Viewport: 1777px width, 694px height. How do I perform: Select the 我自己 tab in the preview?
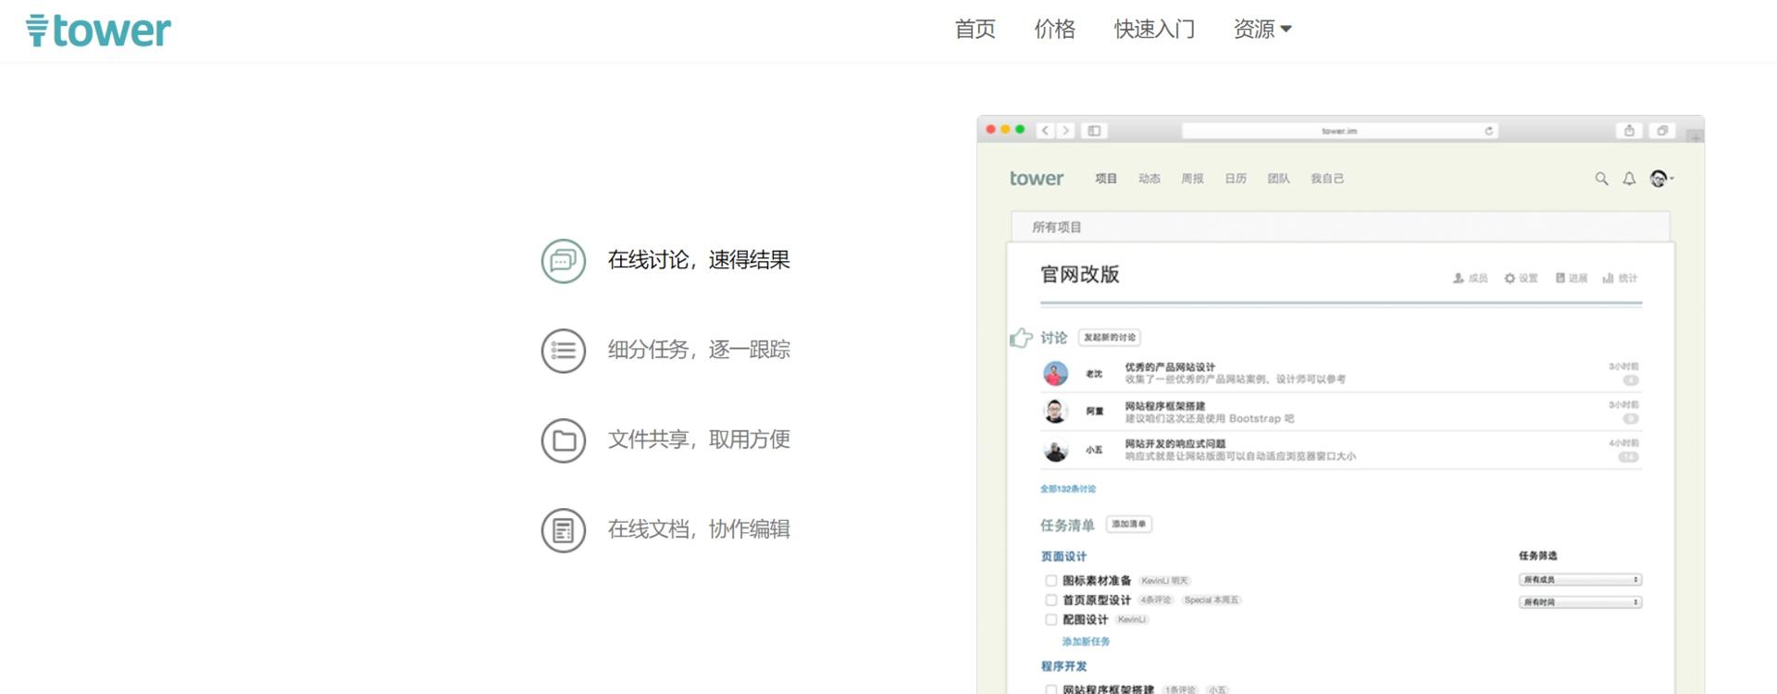pyautogui.click(x=1327, y=179)
